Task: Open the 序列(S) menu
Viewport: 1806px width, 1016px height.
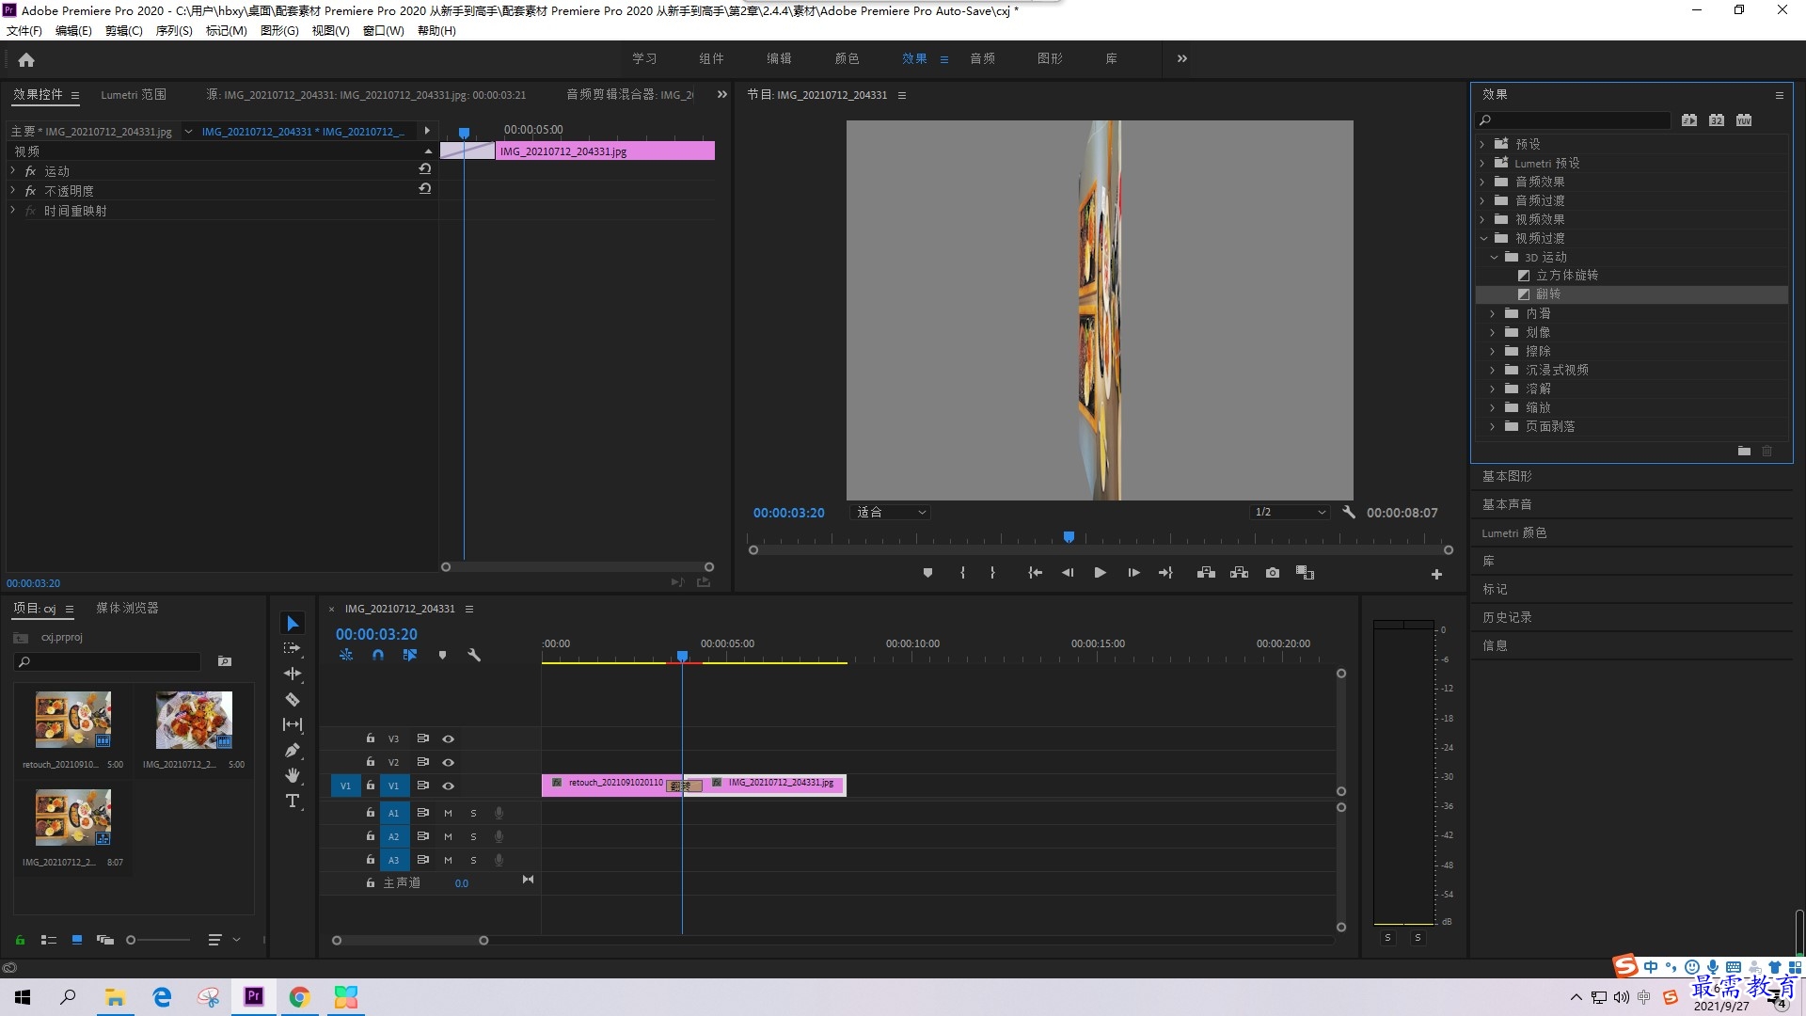Action: coord(174,30)
